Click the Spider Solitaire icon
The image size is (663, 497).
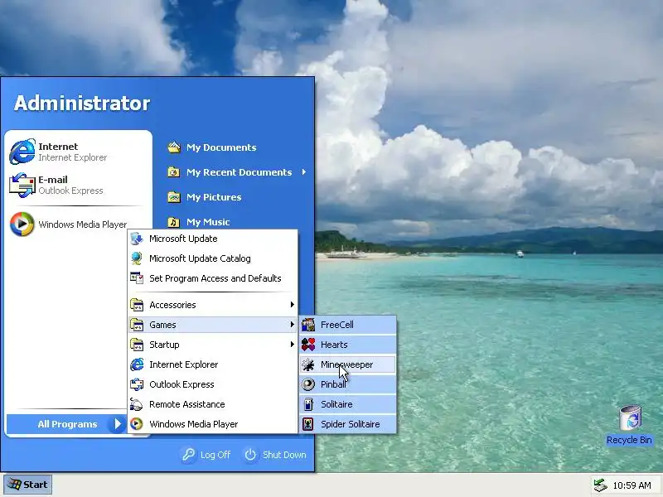point(308,424)
